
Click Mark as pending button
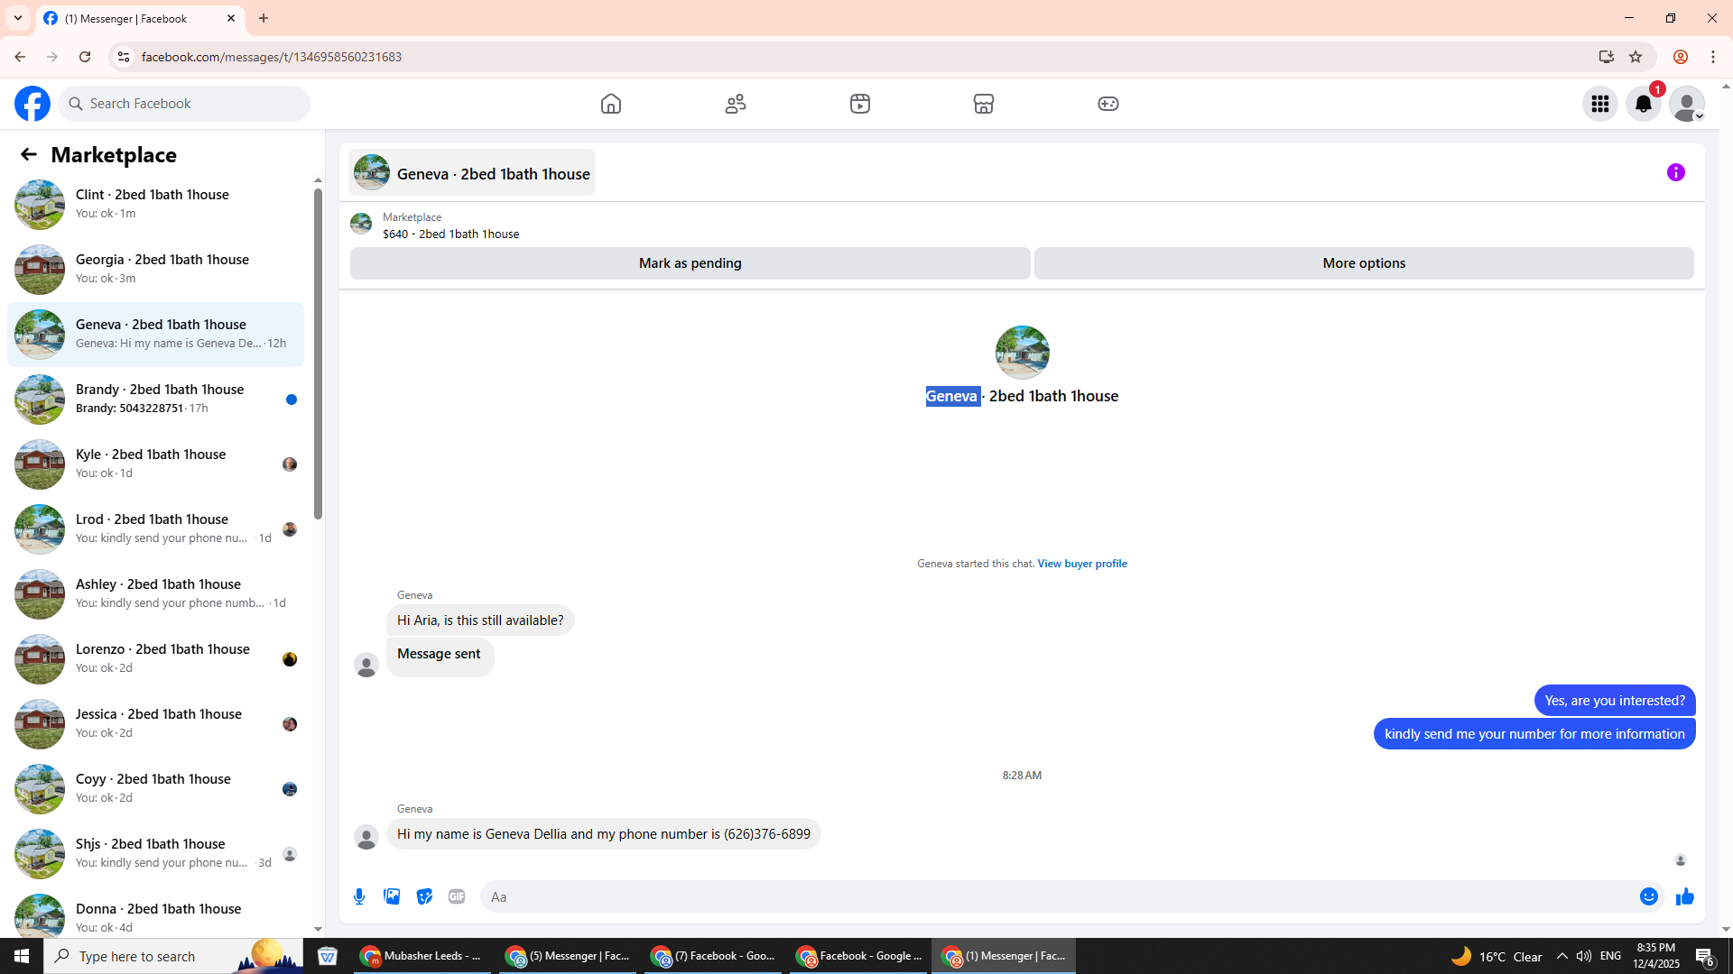point(690,263)
